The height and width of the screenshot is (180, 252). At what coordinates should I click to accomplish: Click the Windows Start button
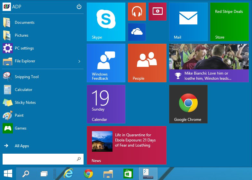8,174
